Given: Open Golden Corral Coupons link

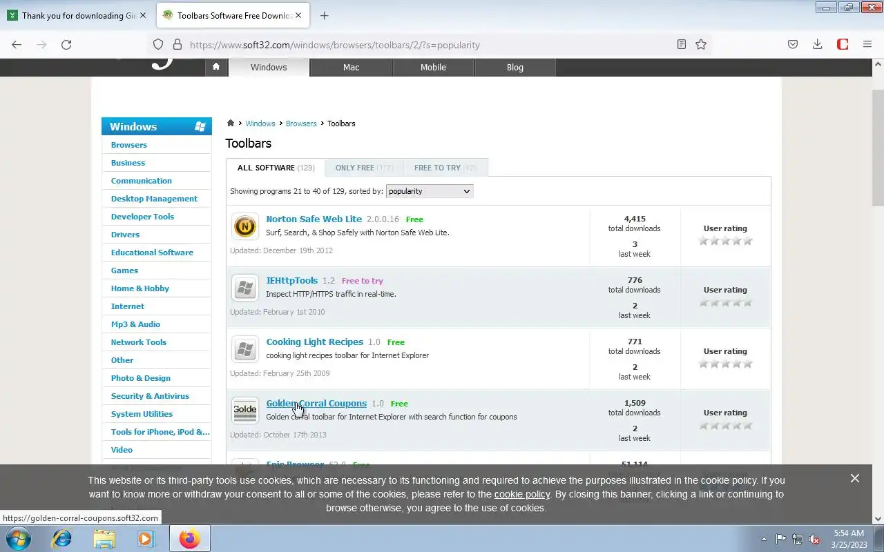Looking at the screenshot, I should pos(316,403).
